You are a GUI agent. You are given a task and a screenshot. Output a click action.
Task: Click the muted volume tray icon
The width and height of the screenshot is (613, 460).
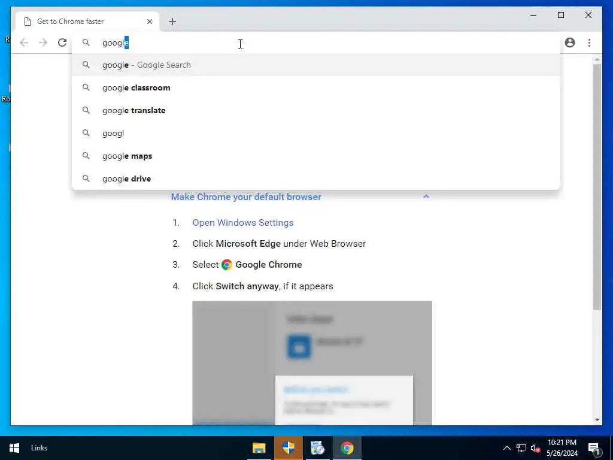tap(535, 448)
